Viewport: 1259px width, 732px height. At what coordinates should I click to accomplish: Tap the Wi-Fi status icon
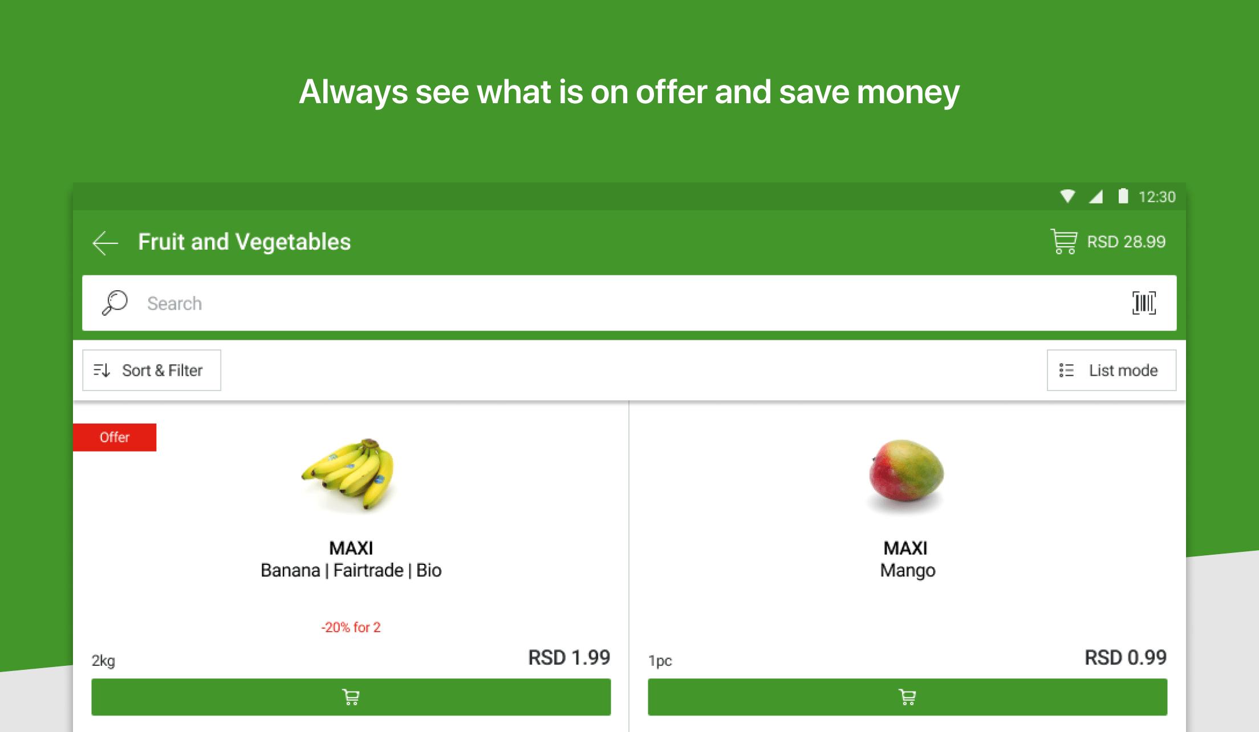click(1067, 197)
